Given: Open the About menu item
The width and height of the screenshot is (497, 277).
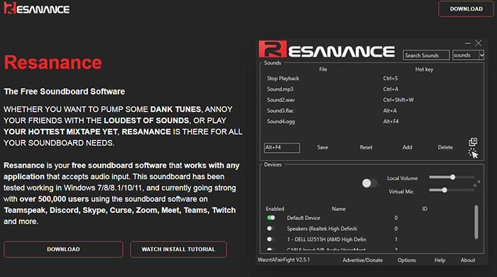Looking at the screenshot, I should coord(468,260).
